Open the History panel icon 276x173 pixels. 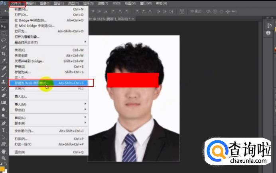tap(269, 25)
